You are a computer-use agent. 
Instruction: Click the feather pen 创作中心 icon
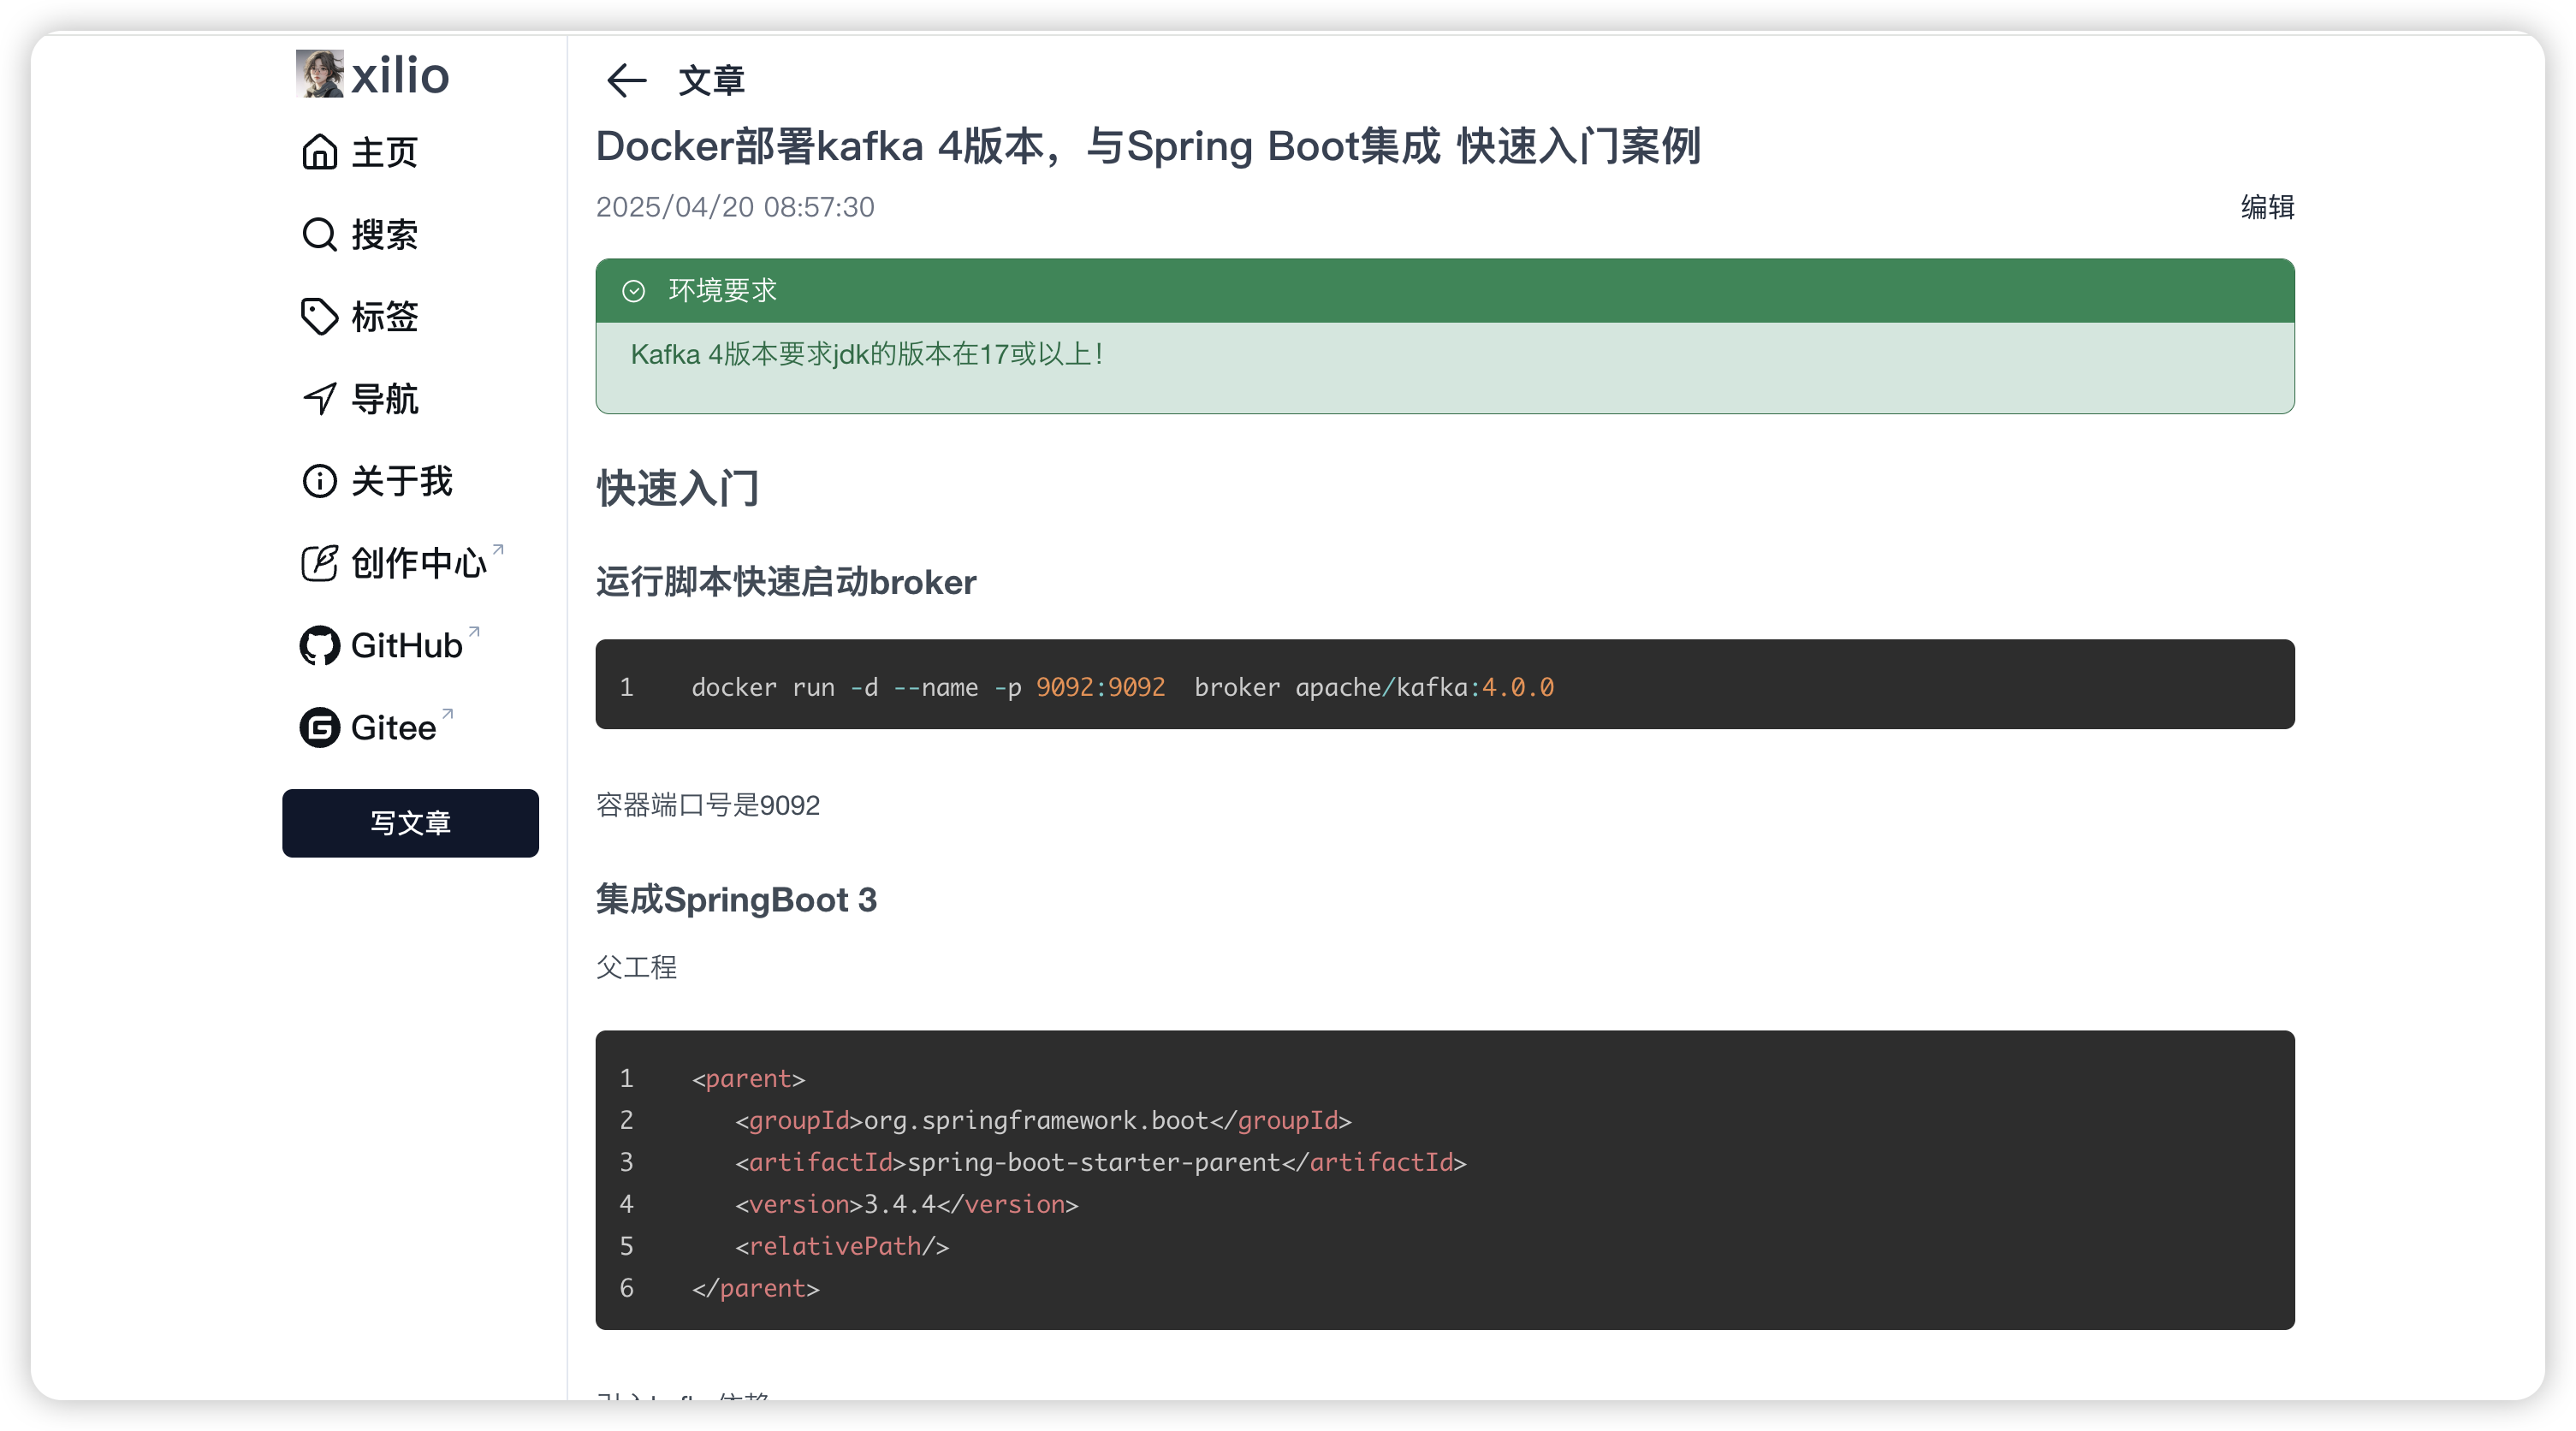click(x=319, y=563)
